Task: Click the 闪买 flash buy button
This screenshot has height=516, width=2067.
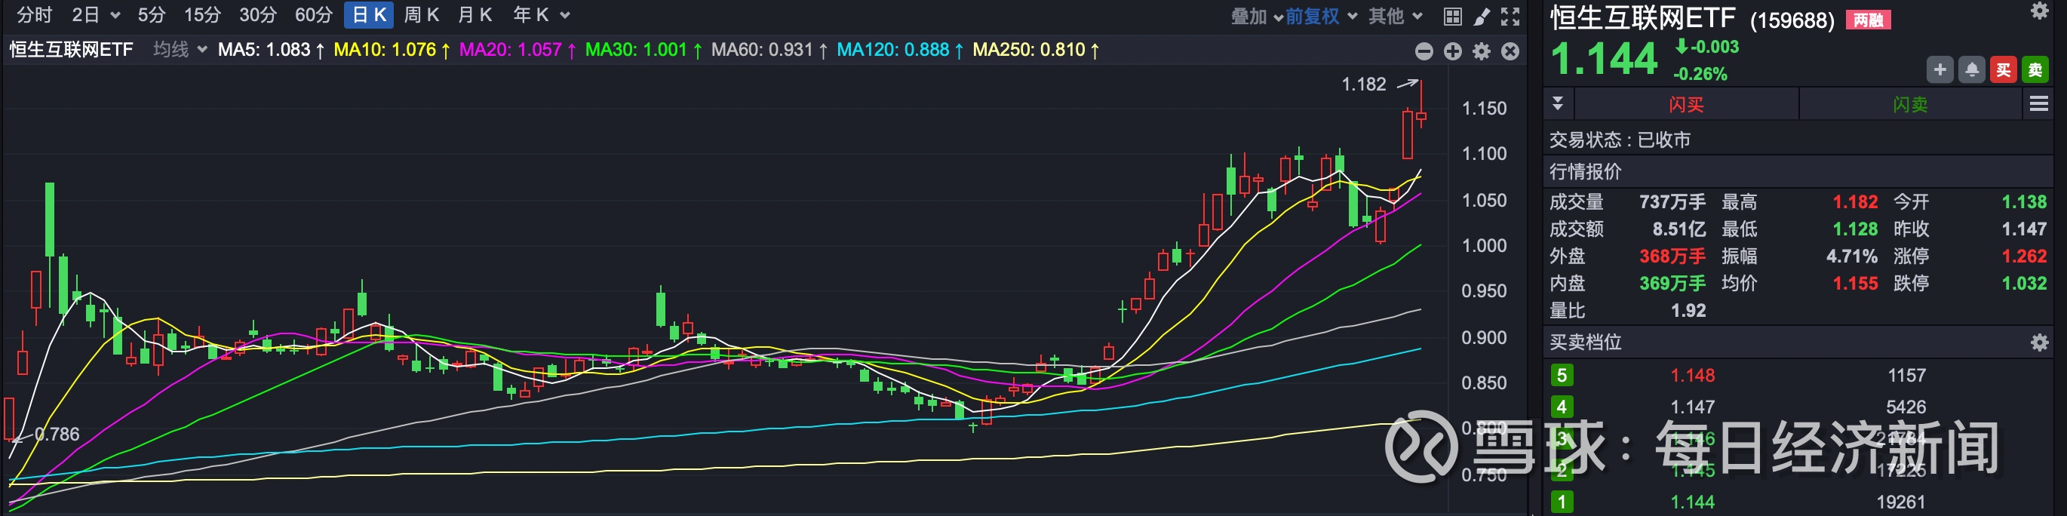Action: tap(1687, 104)
